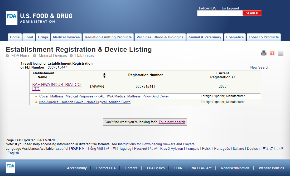Open Careers footer link
290x176 pixels.
pyautogui.click(x=131, y=168)
